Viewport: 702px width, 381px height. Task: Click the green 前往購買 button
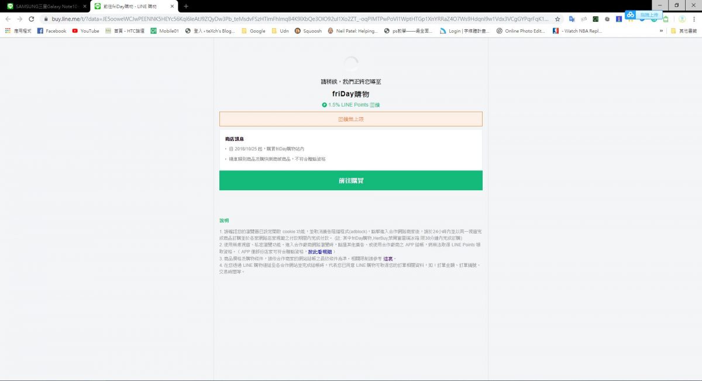(351, 181)
